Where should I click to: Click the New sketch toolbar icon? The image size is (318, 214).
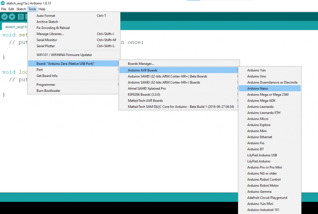pyautogui.click(x=20, y=17)
